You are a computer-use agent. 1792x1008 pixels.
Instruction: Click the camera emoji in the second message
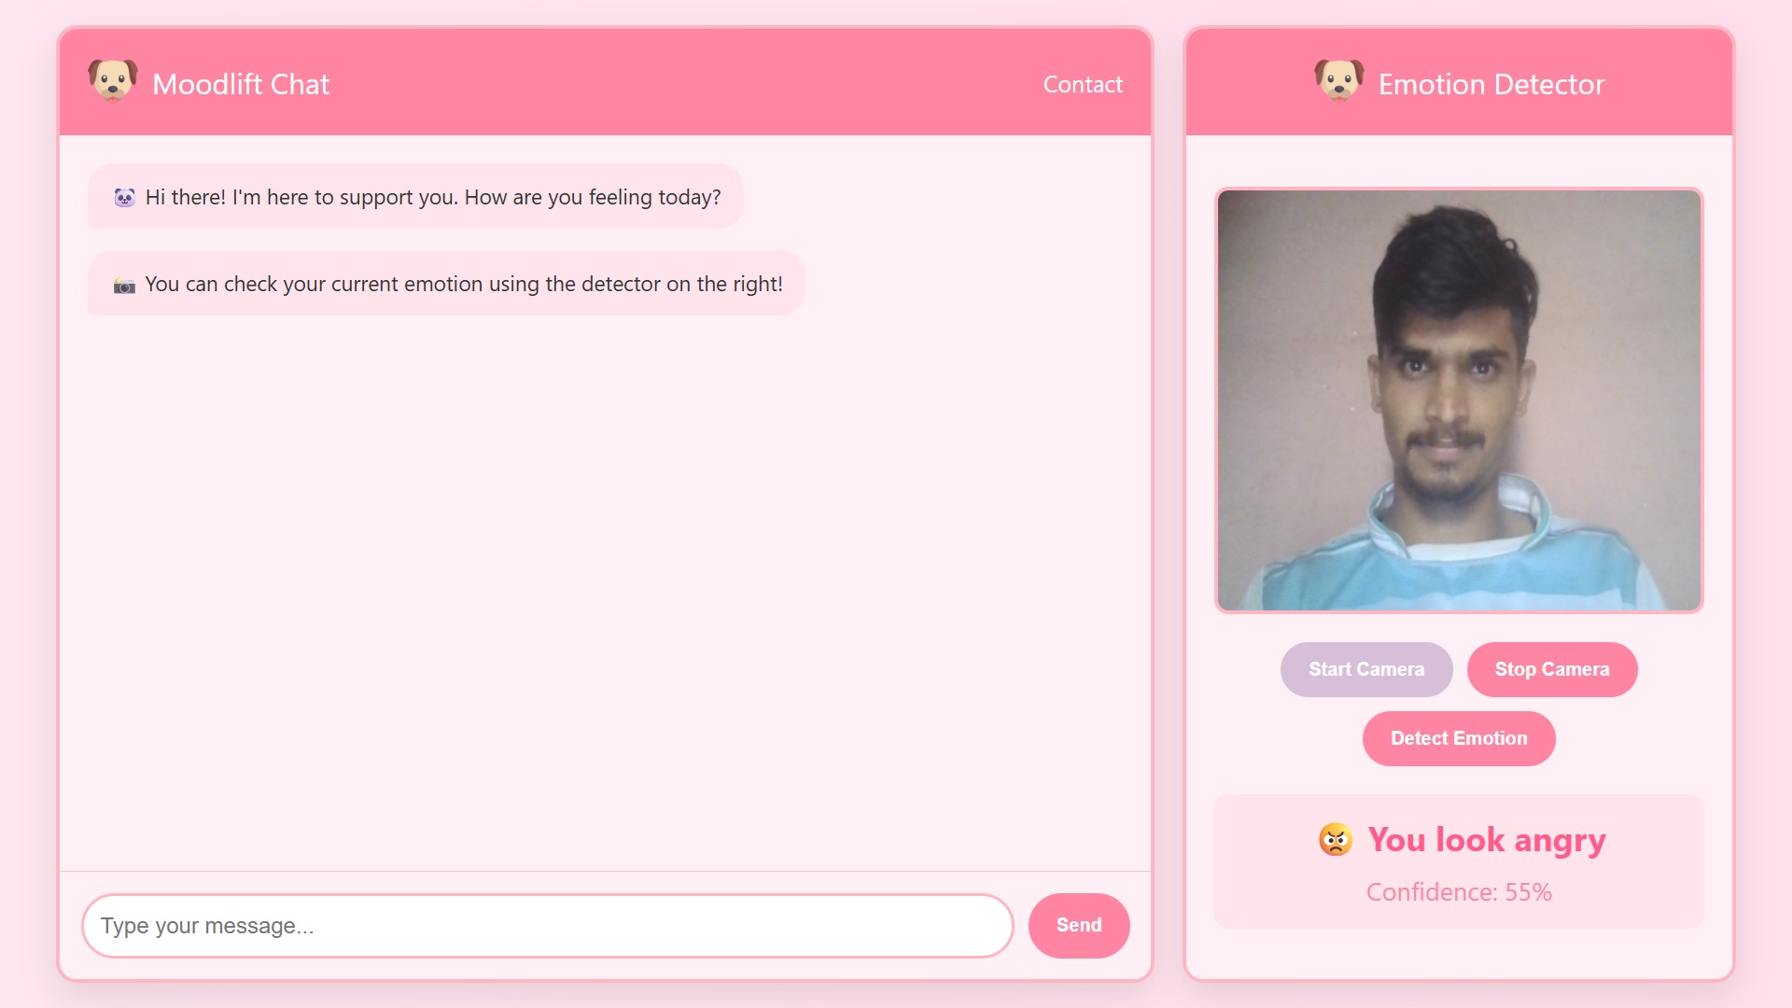click(x=123, y=284)
